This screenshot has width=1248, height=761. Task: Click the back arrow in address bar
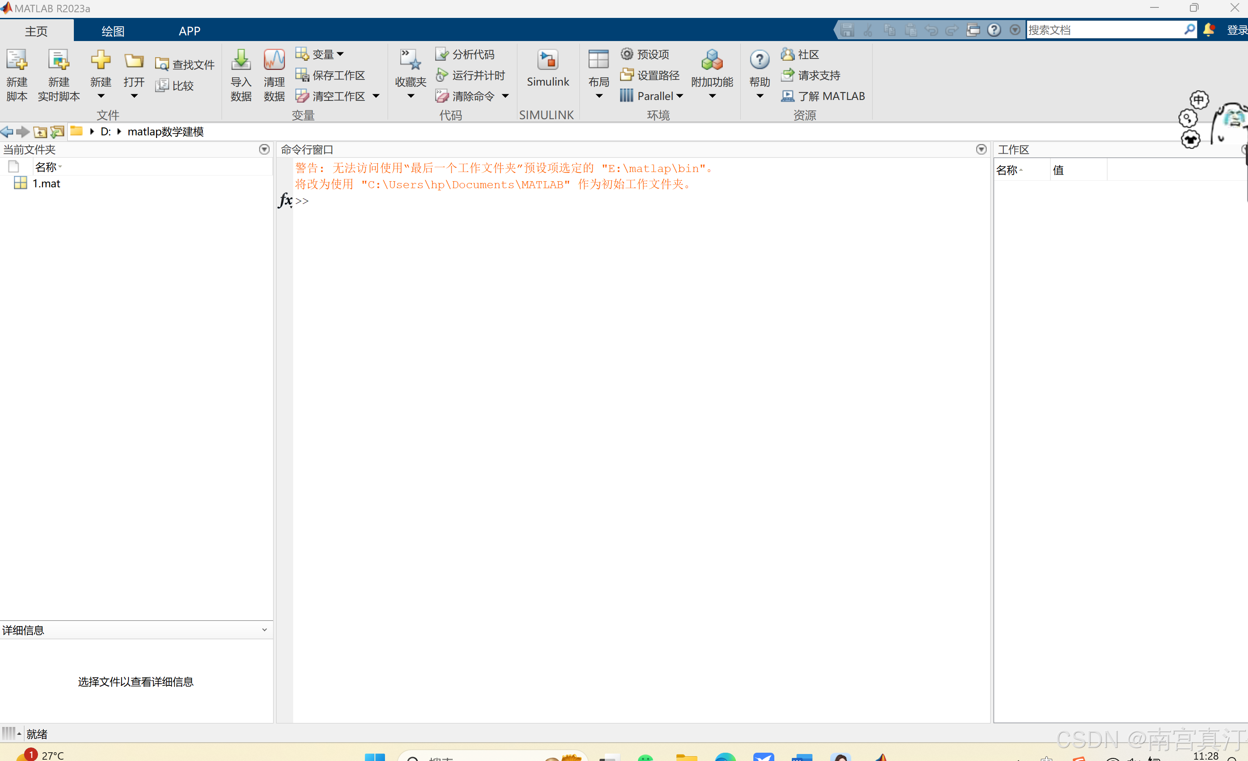7,131
